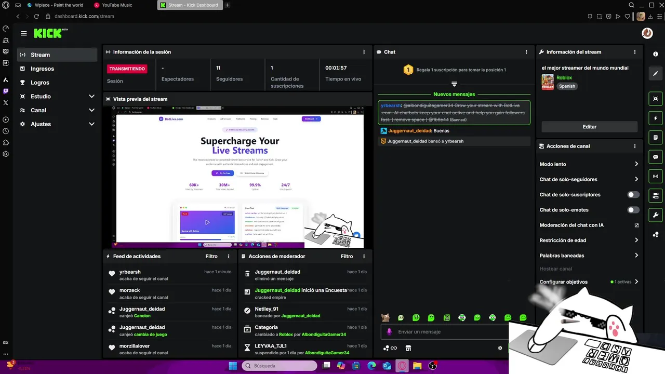Go back in browser

(x=18, y=16)
